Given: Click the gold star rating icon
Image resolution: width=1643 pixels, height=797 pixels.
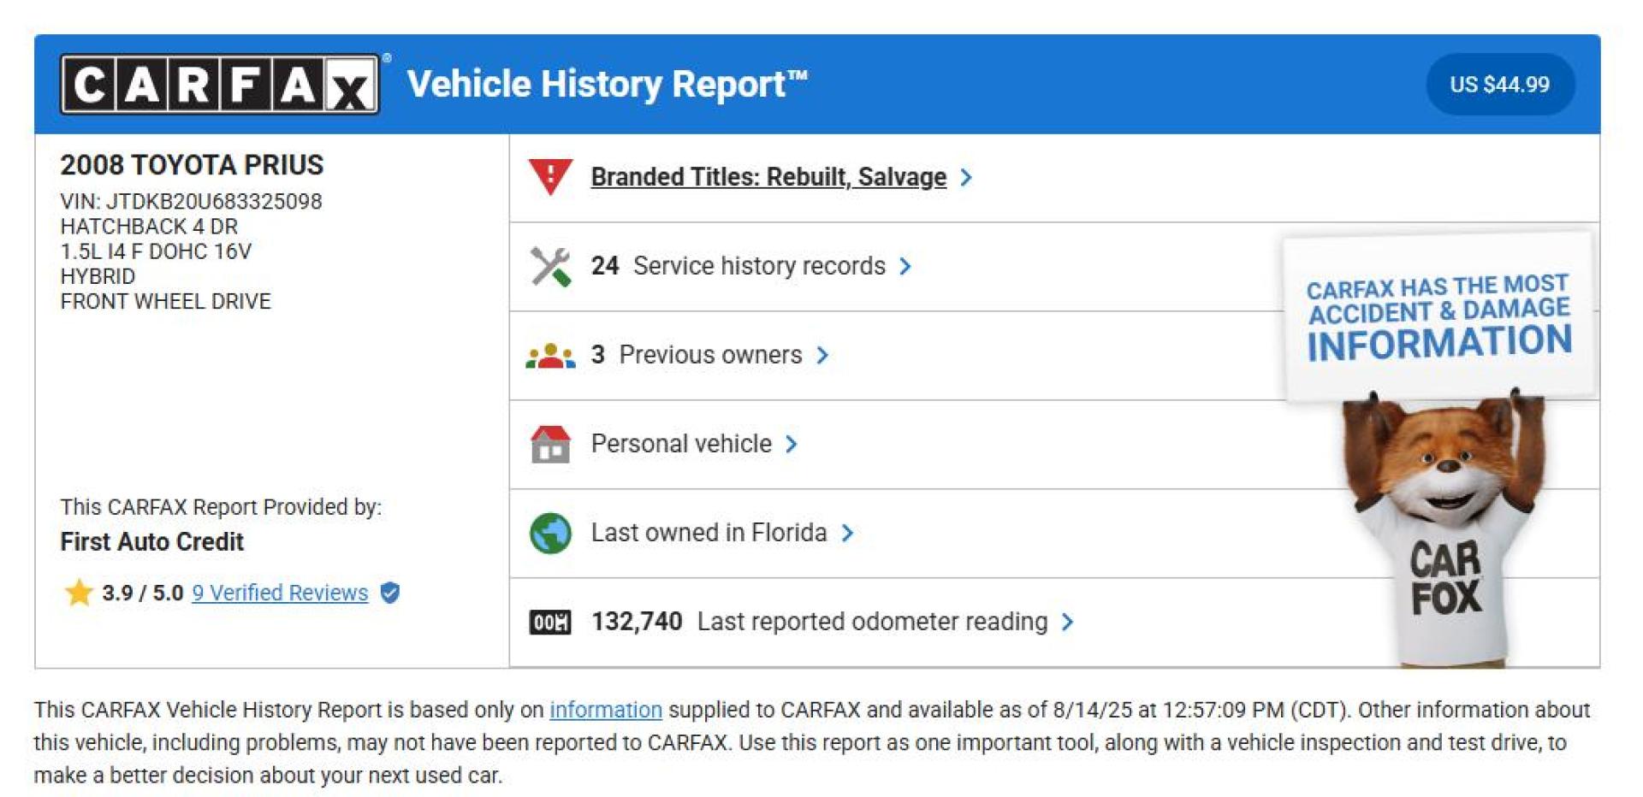Looking at the screenshot, I should 79,593.
